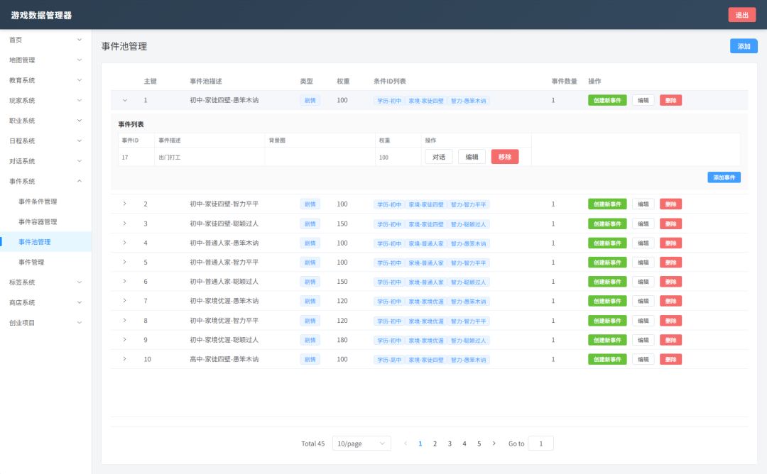Image resolution: width=767 pixels, height=474 pixels.
Task: Click red 移除 button for event 17
Action: point(505,157)
